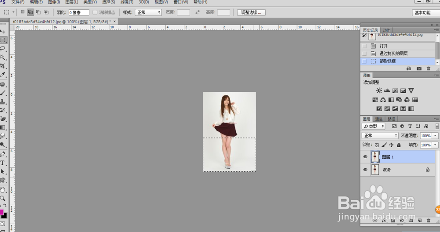Toggle layer filter switch
The image size is (440, 232).
click(437, 127)
